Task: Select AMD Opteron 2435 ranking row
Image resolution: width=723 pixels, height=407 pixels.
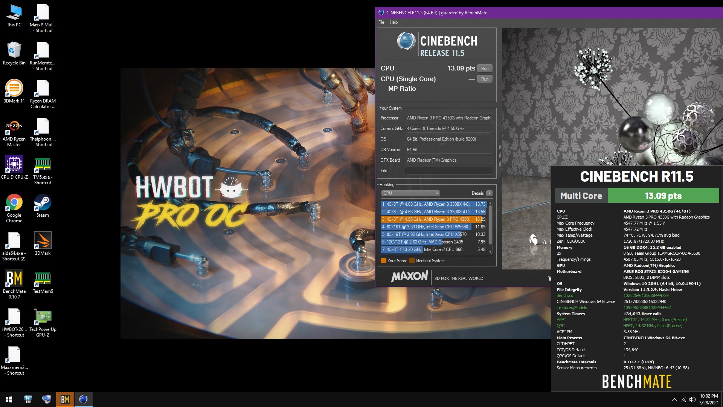Action: coord(434,242)
